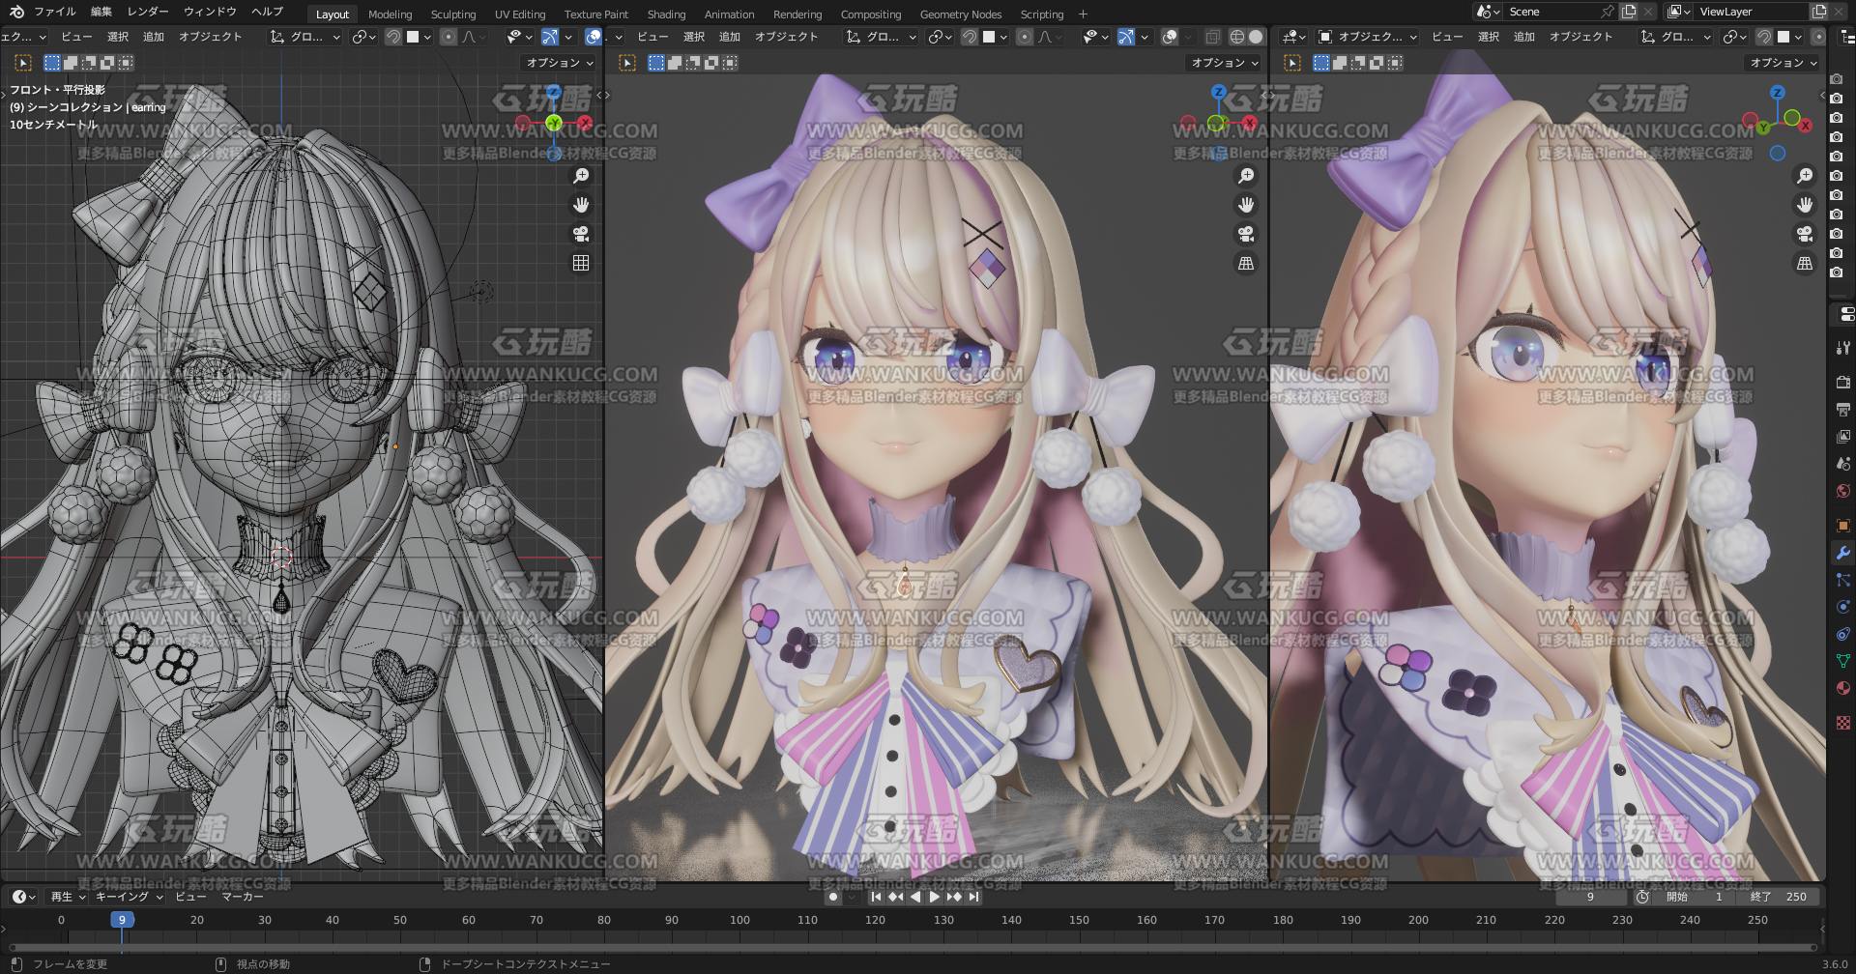Open the Tool properties tab icon
The height and width of the screenshot is (974, 1856).
pos(1842,348)
